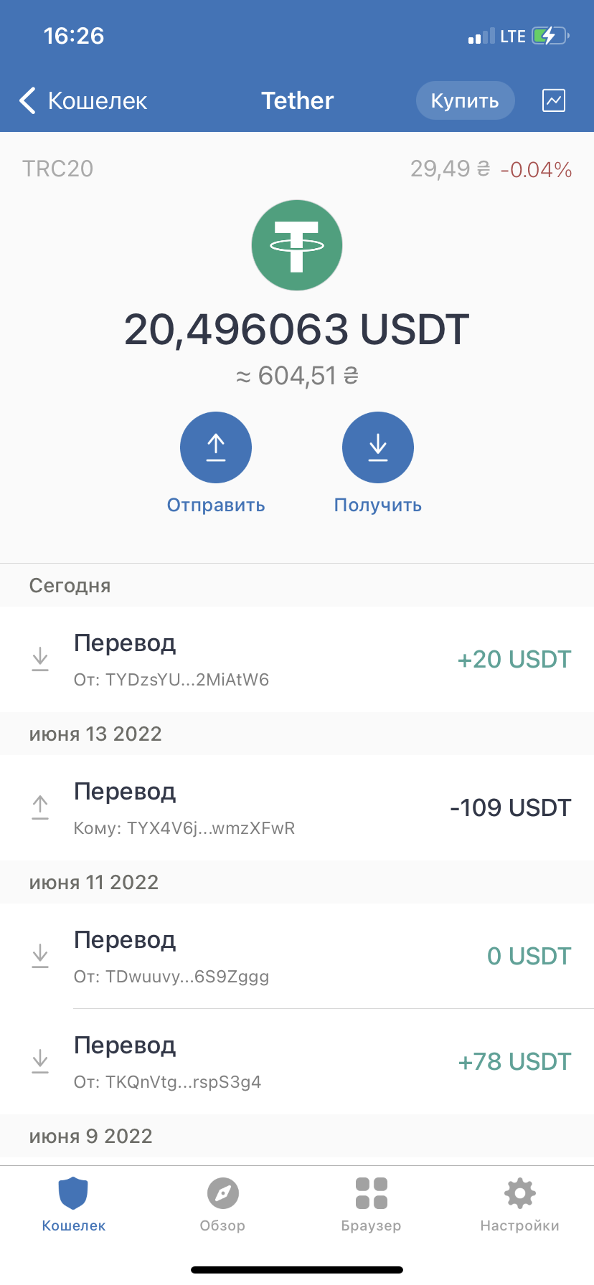Tap the incoming arrow icon beside TKQnVtg transfer
This screenshot has height=1285, width=594.
40,1061
